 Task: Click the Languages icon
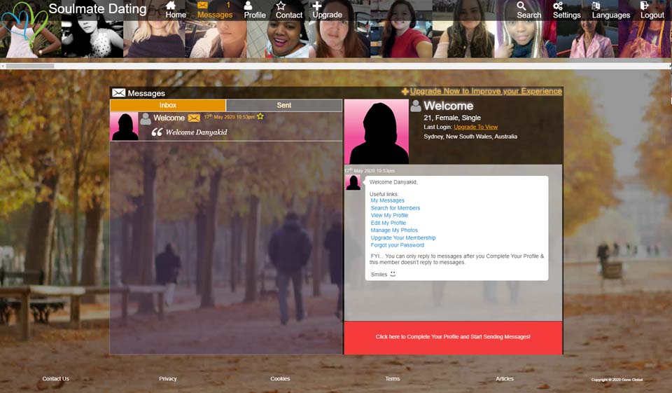596,6
